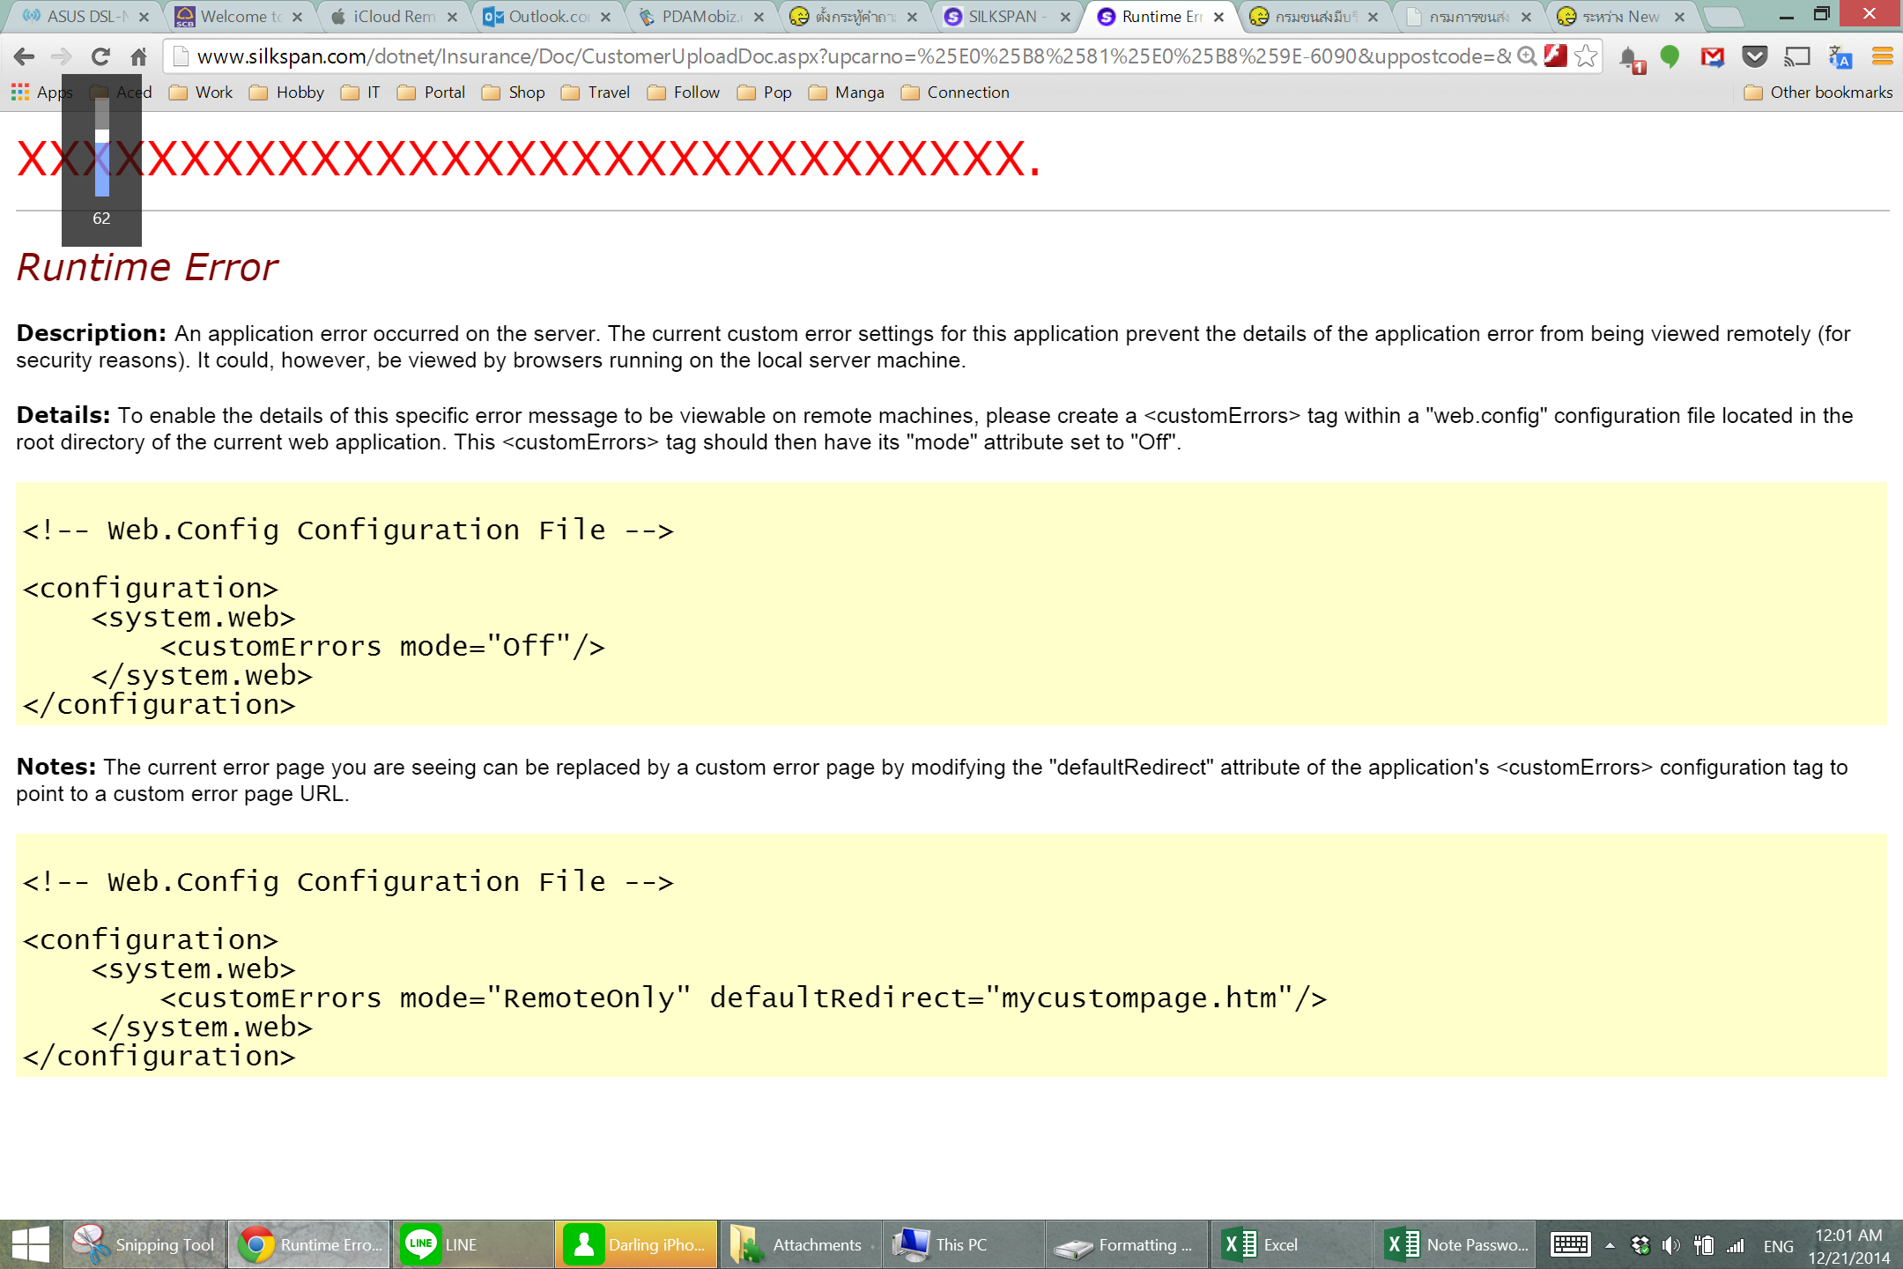Open the Chrome hamburger menu

(1882, 56)
